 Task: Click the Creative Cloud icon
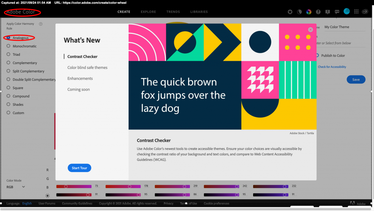pyautogui.click(x=366, y=12)
